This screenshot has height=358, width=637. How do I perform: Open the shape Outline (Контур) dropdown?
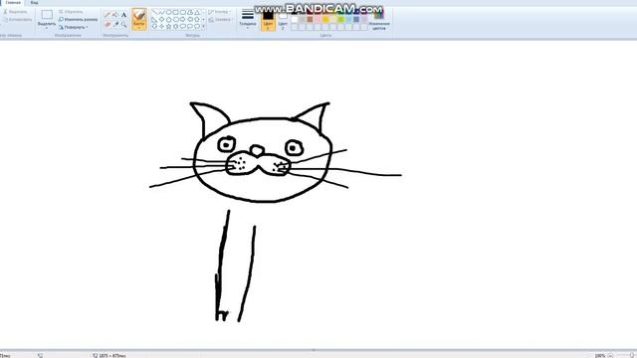[x=219, y=12]
